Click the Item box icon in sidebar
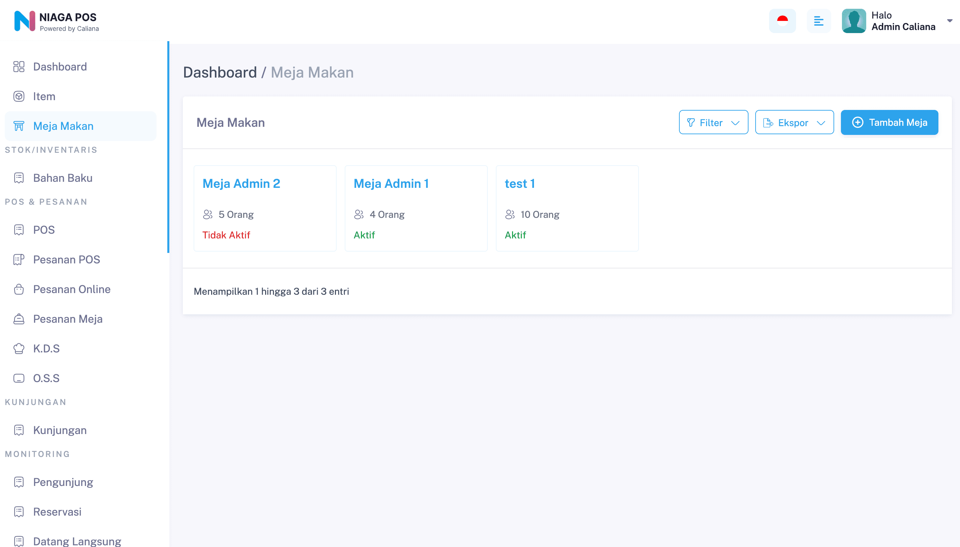This screenshot has height=547, width=960. (19, 96)
